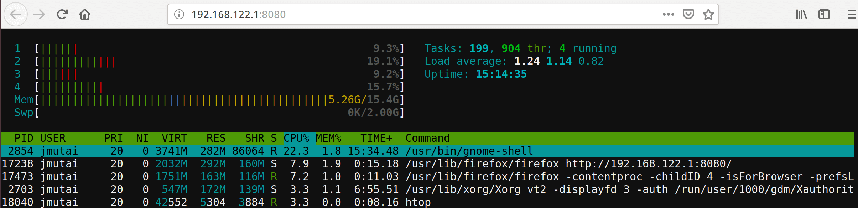Click PID 18040 in the process list
The image size is (858, 208).
(x=17, y=202)
